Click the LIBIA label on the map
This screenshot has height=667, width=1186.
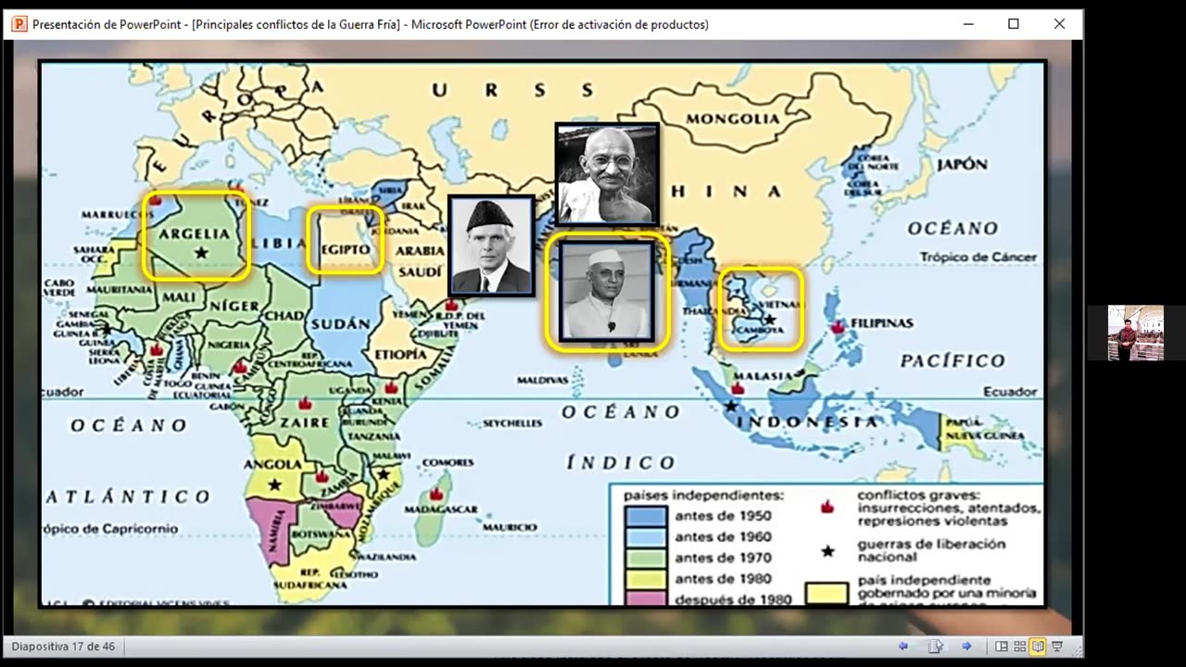pyautogui.click(x=278, y=243)
